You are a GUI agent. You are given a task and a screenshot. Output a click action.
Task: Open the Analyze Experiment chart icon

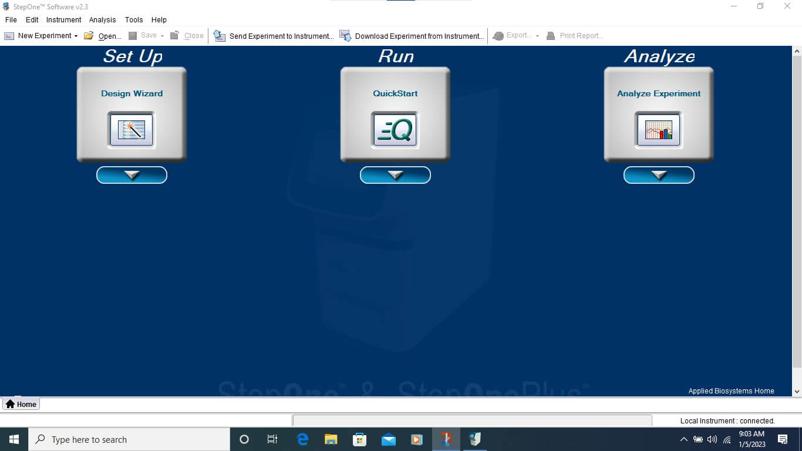[659, 129]
